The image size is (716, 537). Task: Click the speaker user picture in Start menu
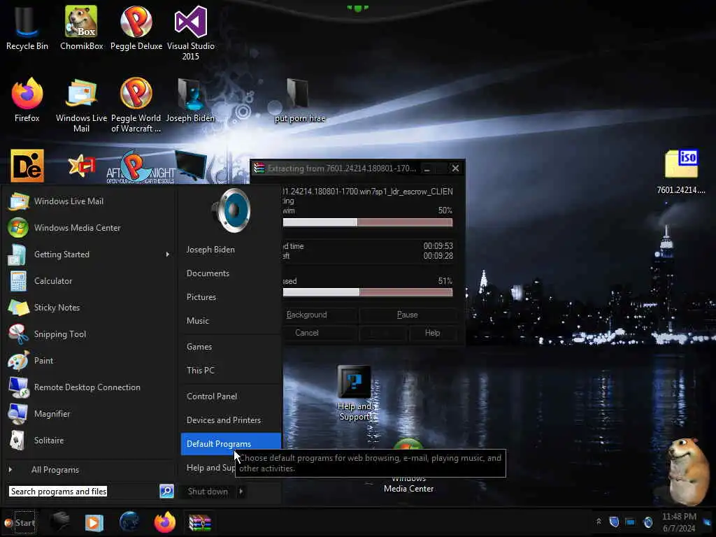[x=231, y=210]
